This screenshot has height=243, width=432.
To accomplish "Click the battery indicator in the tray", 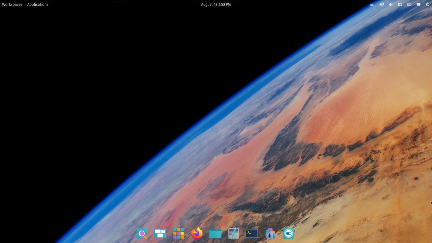I will tap(409, 4).
